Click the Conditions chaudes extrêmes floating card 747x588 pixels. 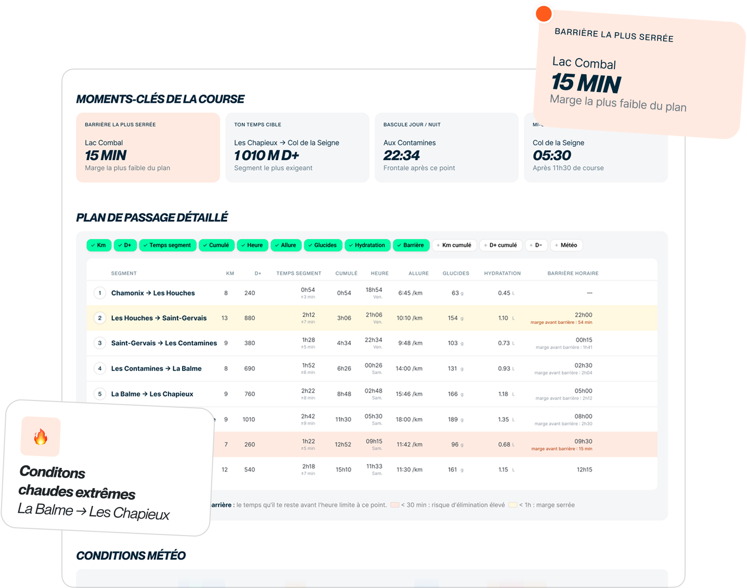[108, 468]
